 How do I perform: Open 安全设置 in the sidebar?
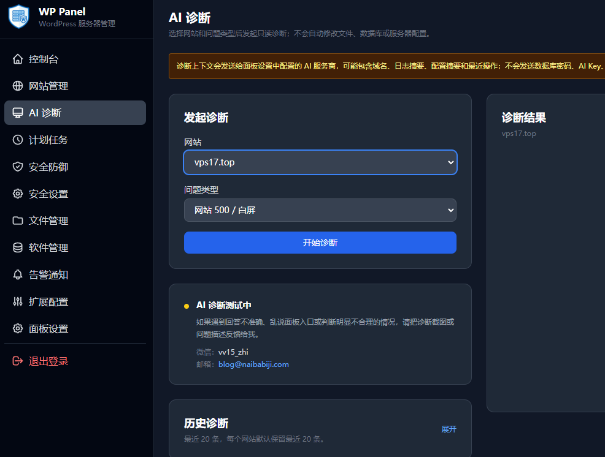tap(75, 194)
